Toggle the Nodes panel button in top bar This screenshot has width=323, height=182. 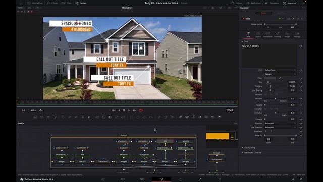coord(81,3)
